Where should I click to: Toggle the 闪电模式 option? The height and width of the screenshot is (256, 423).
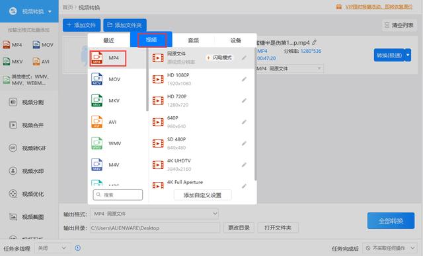tap(219, 57)
